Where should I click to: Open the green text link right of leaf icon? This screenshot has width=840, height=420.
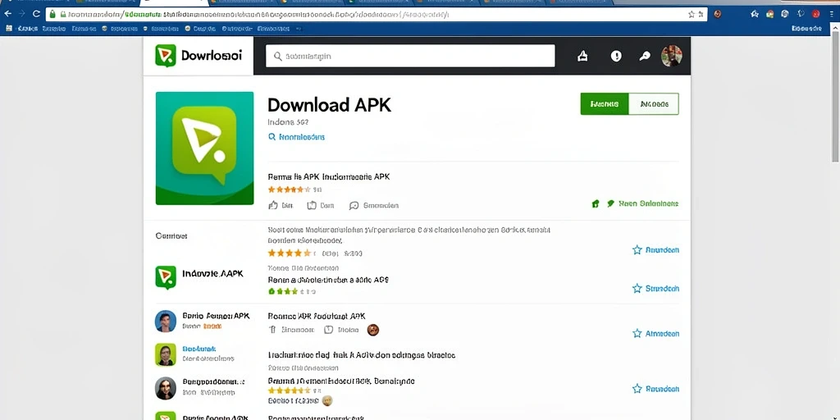(648, 203)
